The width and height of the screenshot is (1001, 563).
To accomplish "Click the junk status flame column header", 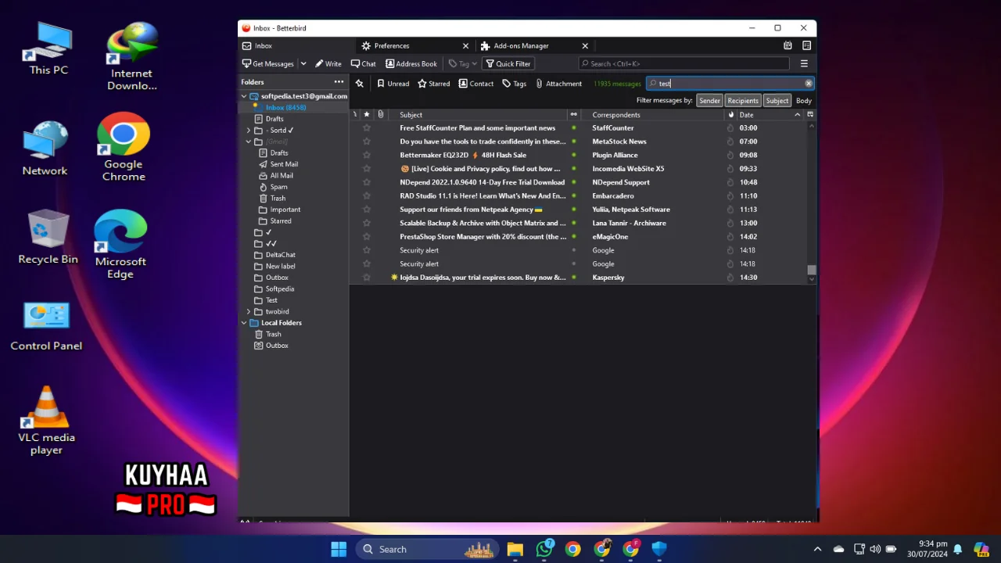I will pyautogui.click(x=731, y=115).
